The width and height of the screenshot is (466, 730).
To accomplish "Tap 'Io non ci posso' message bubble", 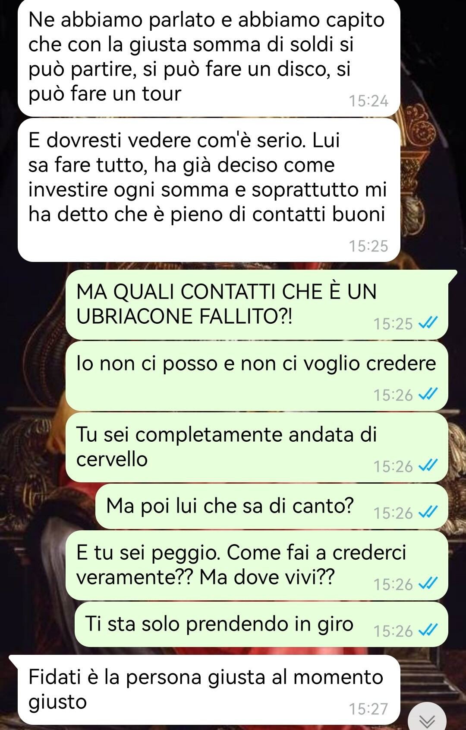I will (x=257, y=376).
